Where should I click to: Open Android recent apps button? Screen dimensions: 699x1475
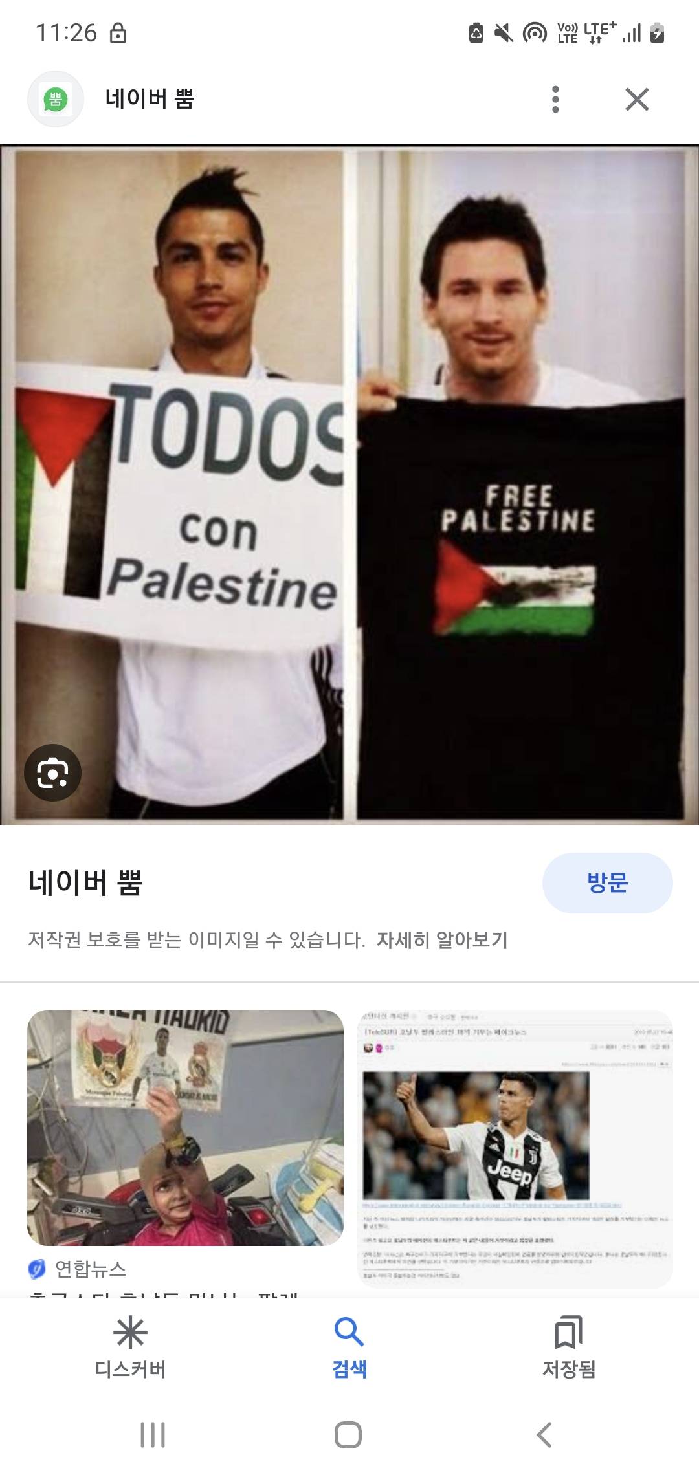tap(153, 1435)
